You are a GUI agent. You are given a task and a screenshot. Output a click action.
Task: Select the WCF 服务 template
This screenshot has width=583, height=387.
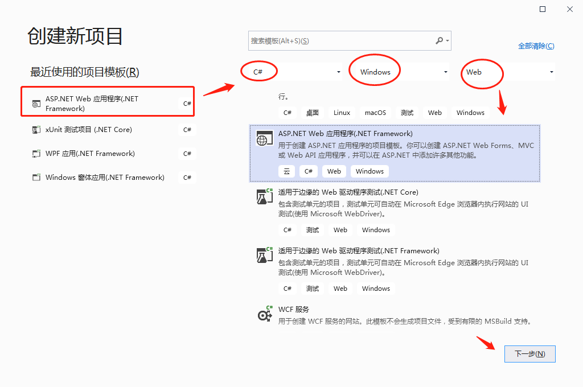395,315
